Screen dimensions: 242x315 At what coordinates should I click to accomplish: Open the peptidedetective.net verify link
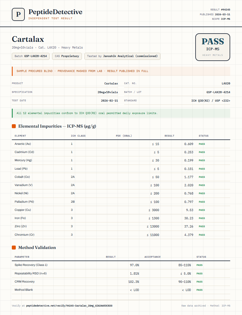point(69,306)
